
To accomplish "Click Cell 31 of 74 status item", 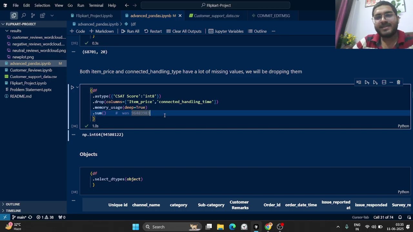I will [383, 217].
